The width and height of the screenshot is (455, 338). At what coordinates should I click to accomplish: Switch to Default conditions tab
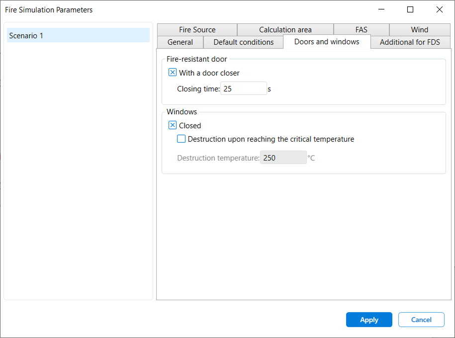244,42
